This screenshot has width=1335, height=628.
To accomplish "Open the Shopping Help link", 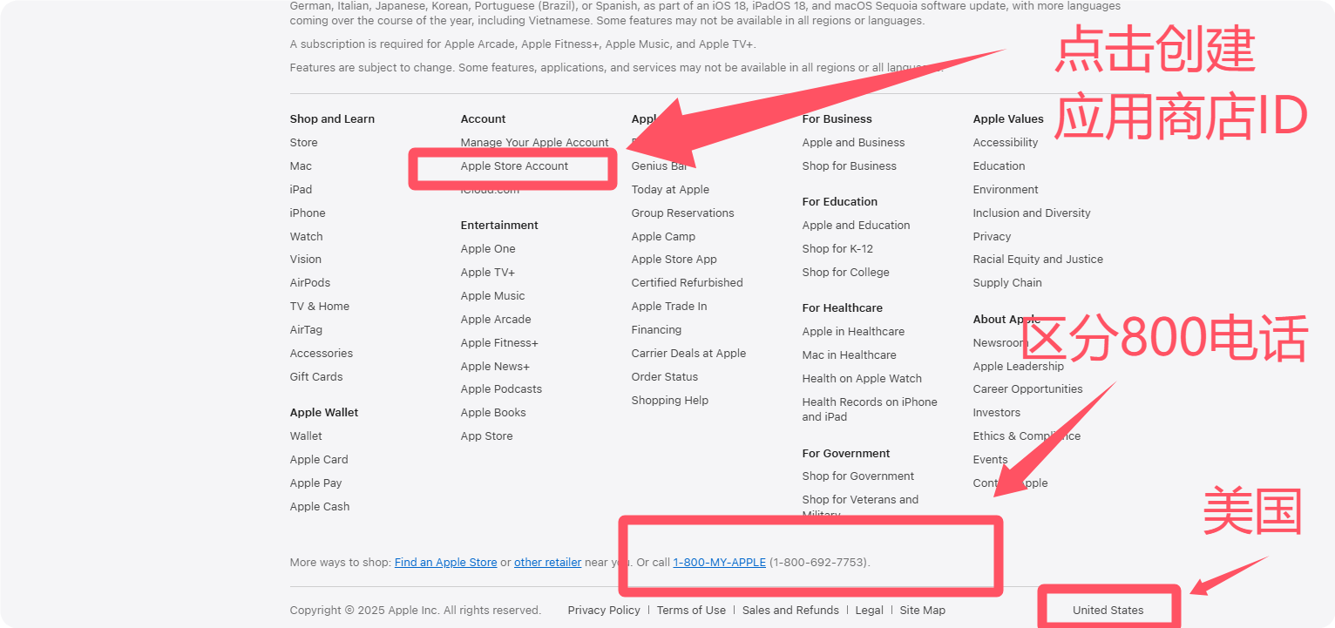I will [670, 401].
